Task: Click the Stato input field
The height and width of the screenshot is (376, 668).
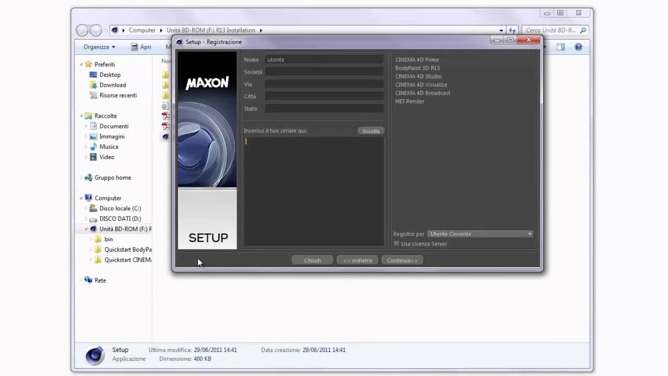Action: click(324, 109)
